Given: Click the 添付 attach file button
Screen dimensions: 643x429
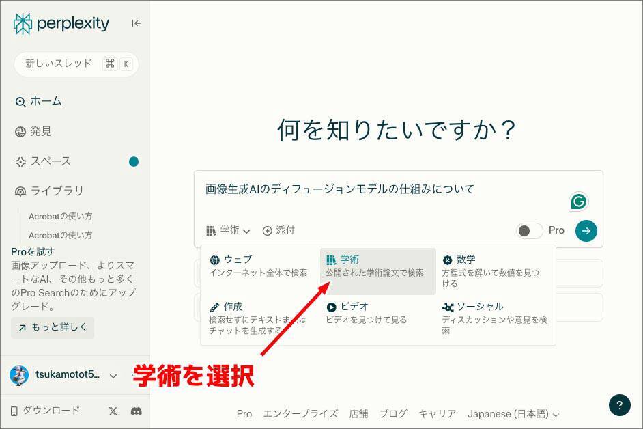Looking at the screenshot, I should coord(278,231).
